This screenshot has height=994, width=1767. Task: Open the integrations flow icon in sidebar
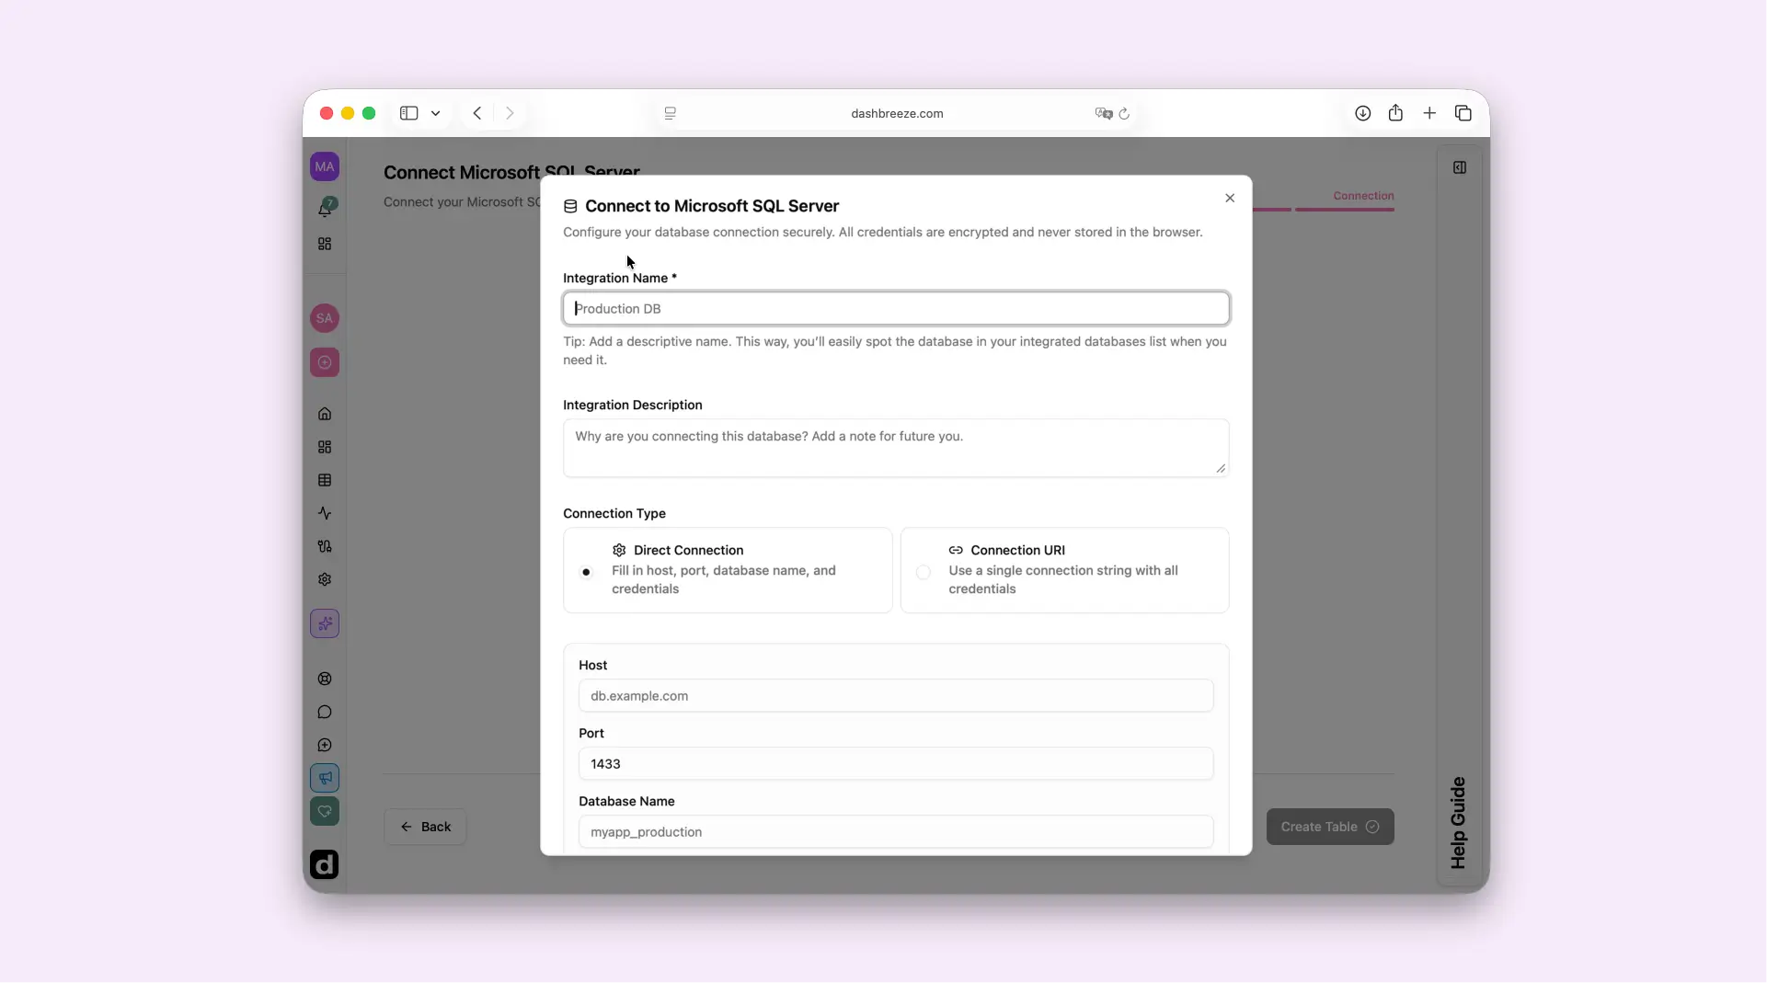(325, 546)
